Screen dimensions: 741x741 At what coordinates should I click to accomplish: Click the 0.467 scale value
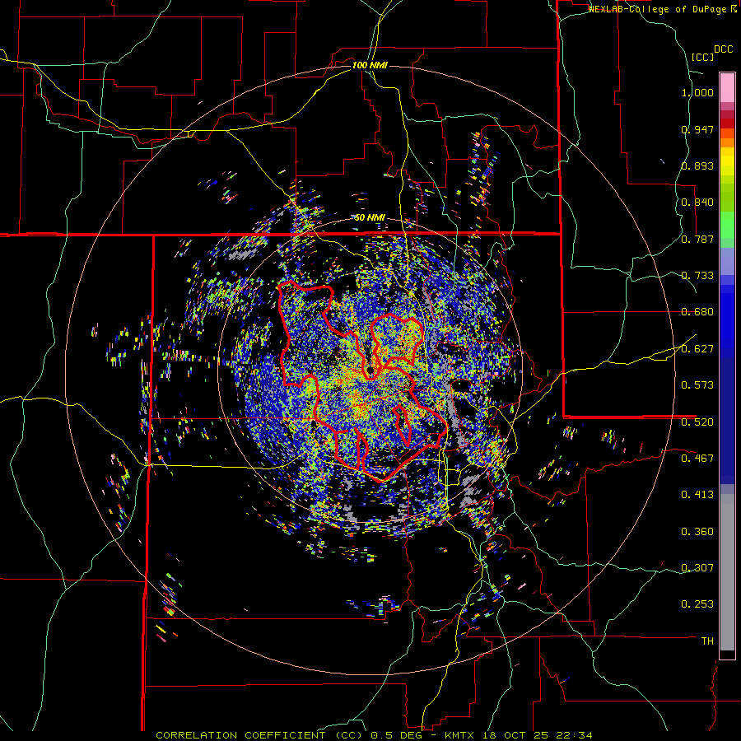click(x=697, y=459)
